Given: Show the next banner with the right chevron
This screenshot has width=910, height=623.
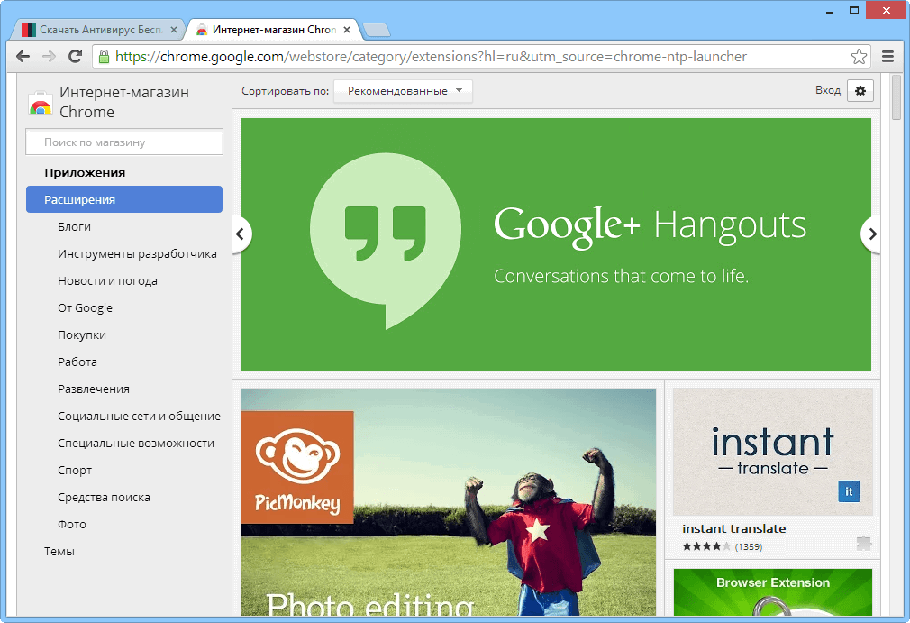Looking at the screenshot, I should click(870, 234).
